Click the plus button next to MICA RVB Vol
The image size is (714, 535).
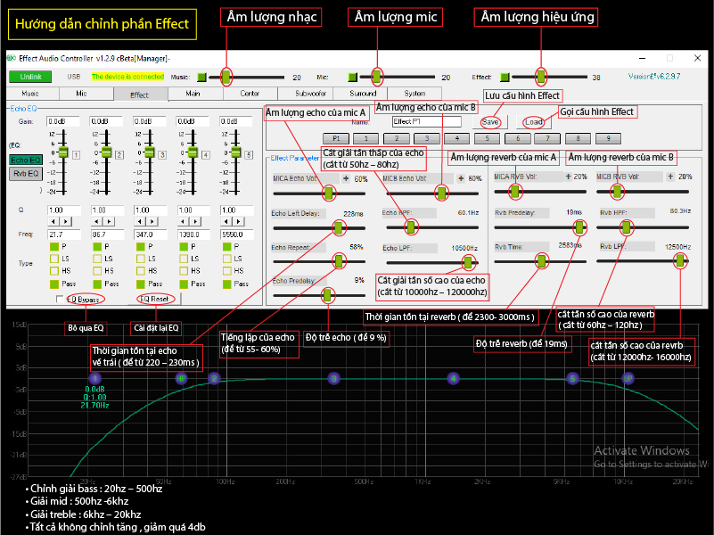point(568,177)
